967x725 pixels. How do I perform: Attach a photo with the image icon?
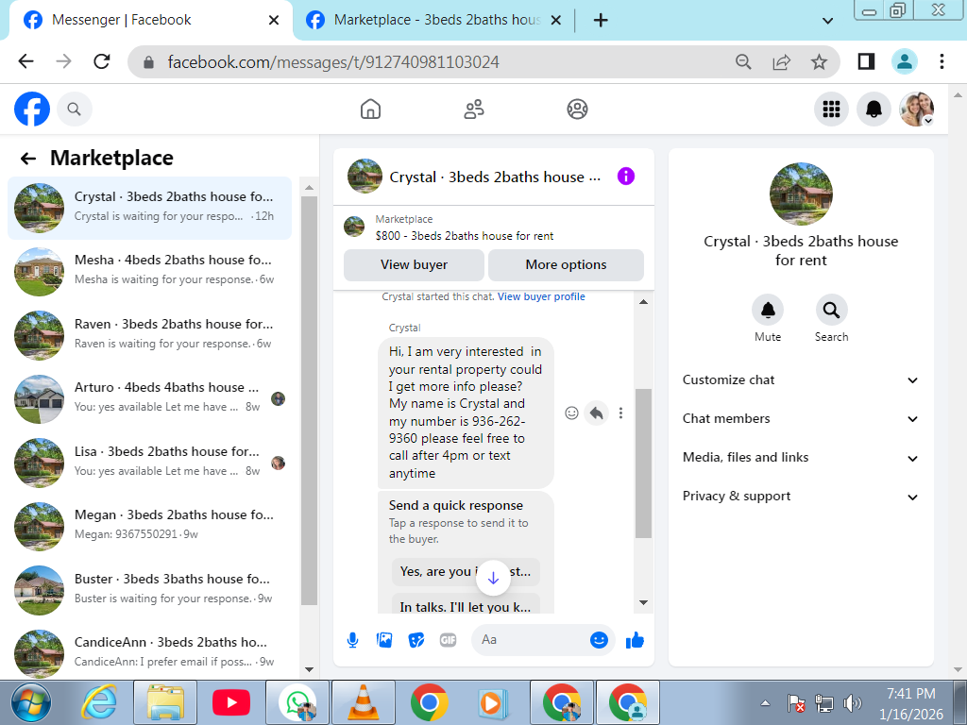(384, 640)
